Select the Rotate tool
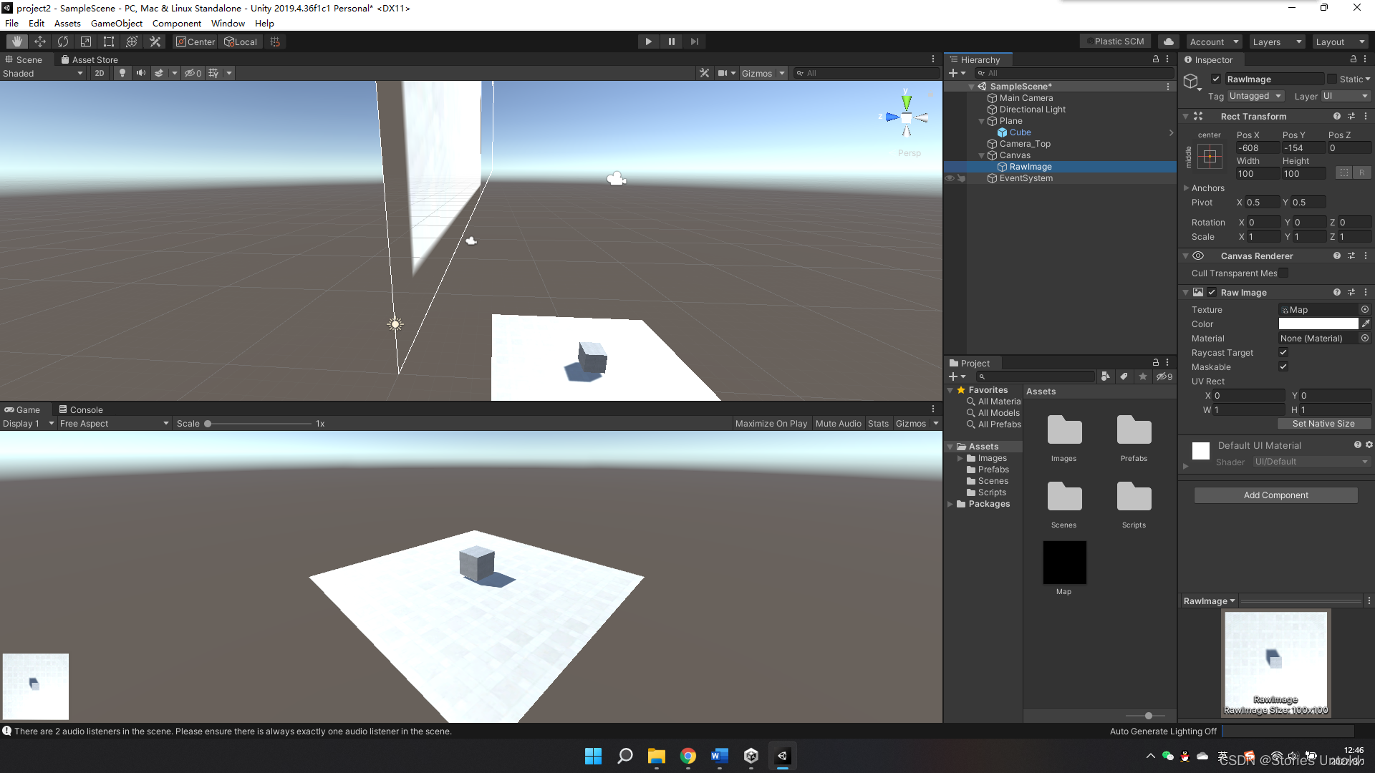 click(63, 42)
